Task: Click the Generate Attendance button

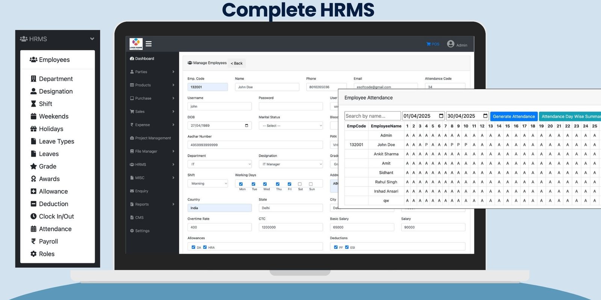Action: pyautogui.click(x=513, y=116)
